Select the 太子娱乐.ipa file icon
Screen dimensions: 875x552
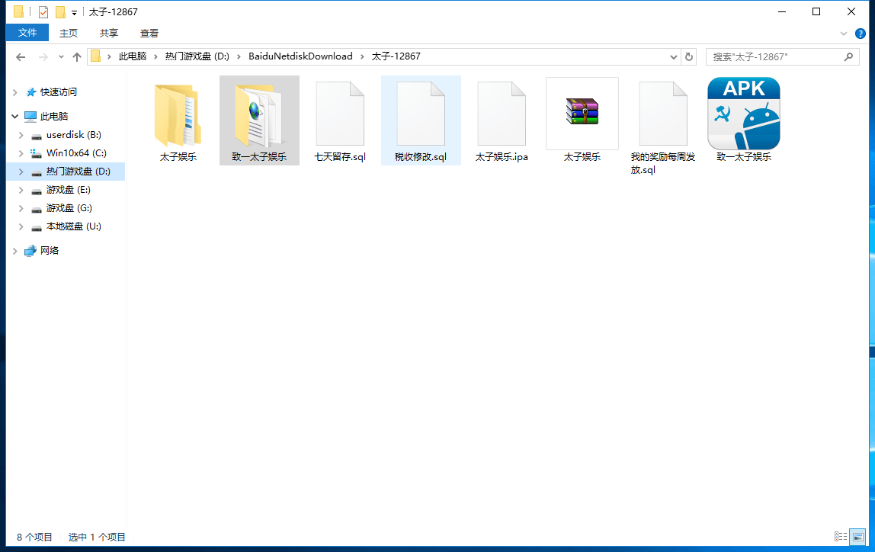pos(502,114)
